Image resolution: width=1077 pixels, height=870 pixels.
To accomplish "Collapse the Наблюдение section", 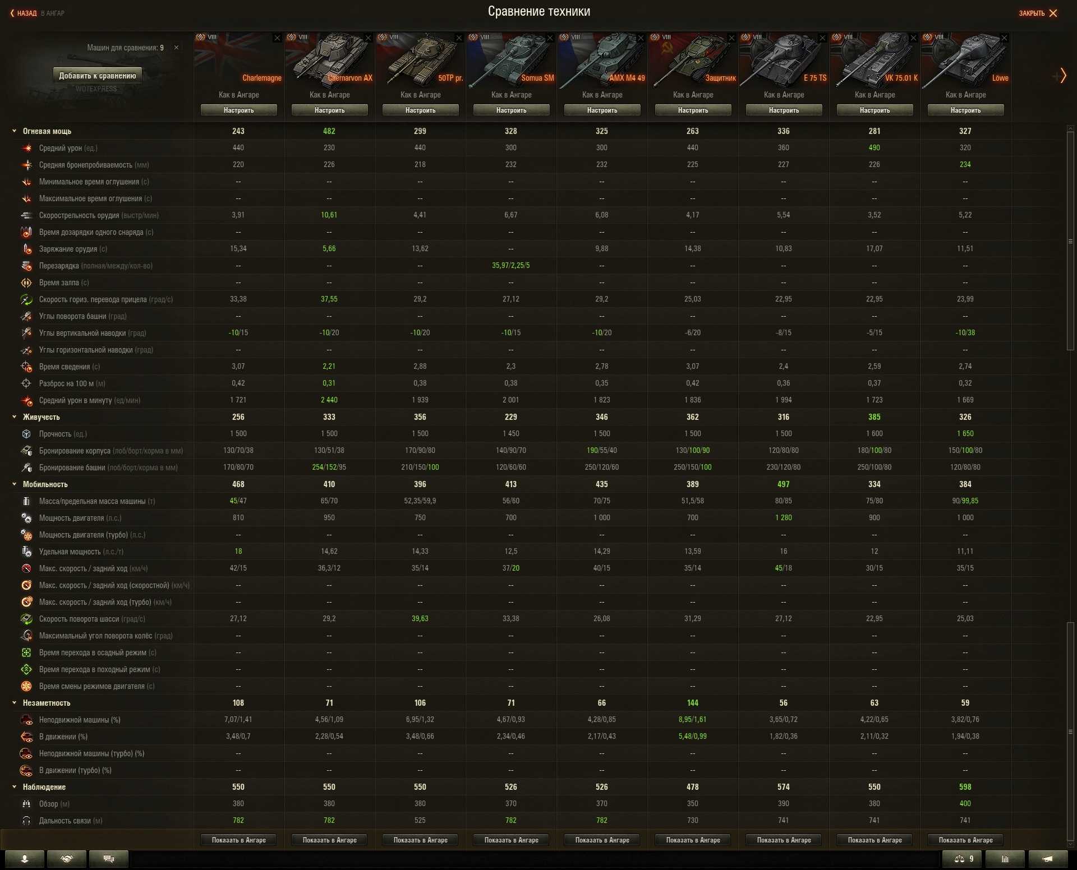I will coord(15,787).
